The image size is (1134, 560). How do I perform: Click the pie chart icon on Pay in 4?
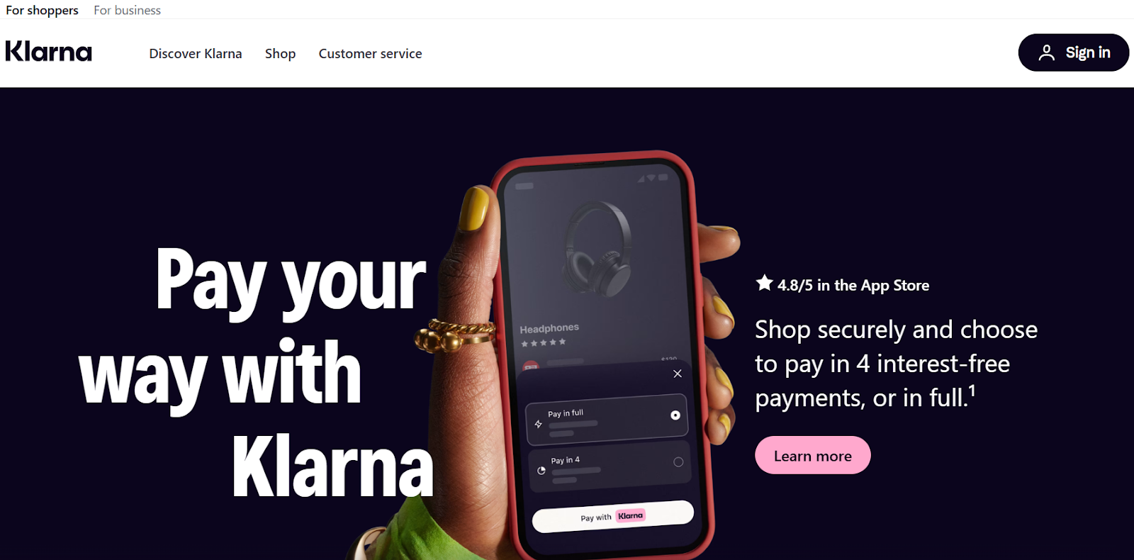click(x=541, y=471)
